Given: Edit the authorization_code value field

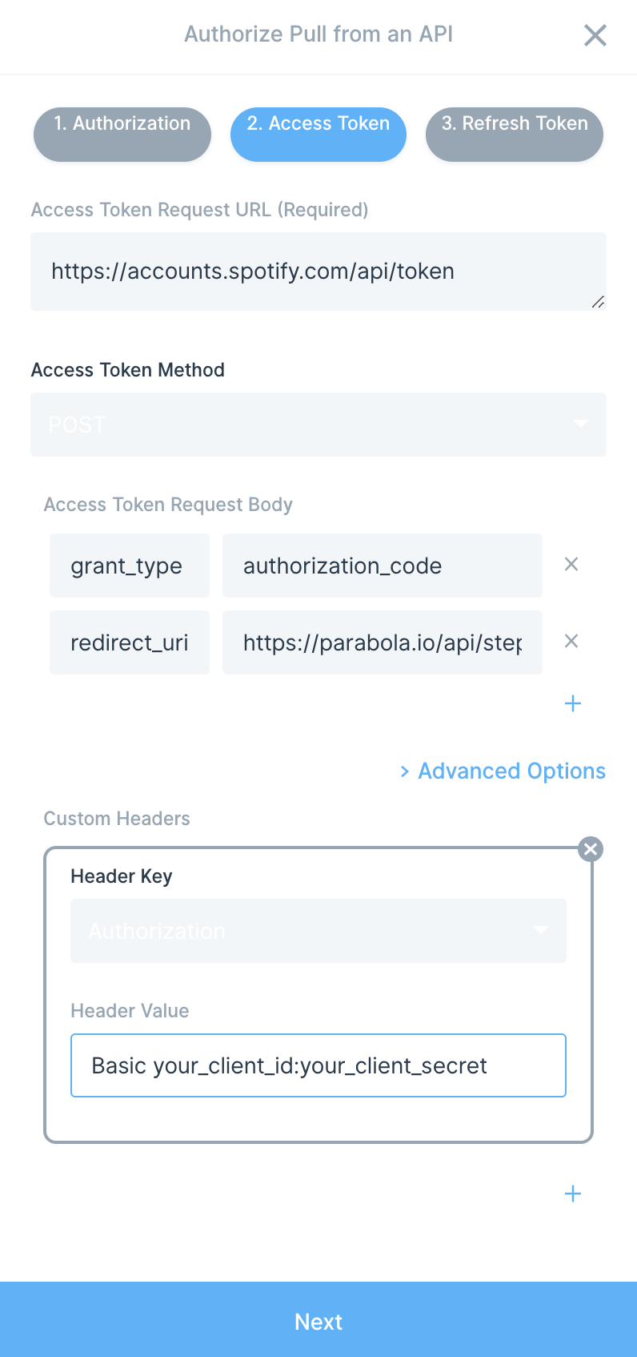Looking at the screenshot, I should (x=383, y=566).
